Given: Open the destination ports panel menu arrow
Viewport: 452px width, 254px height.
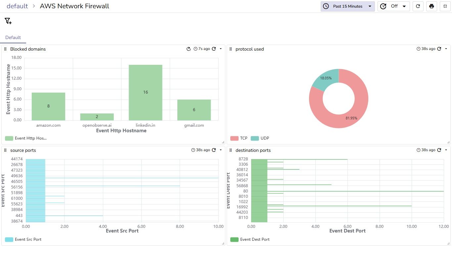Looking at the screenshot, I should click(x=445, y=149).
